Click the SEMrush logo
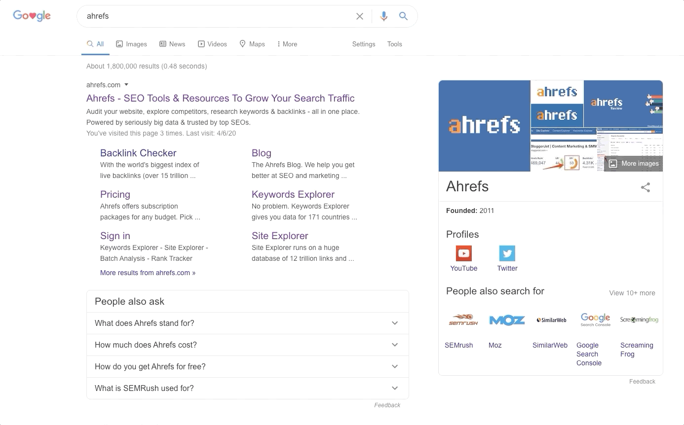 click(463, 320)
